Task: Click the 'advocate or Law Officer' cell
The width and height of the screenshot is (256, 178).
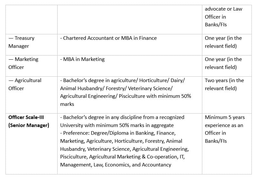Action: click(224, 17)
